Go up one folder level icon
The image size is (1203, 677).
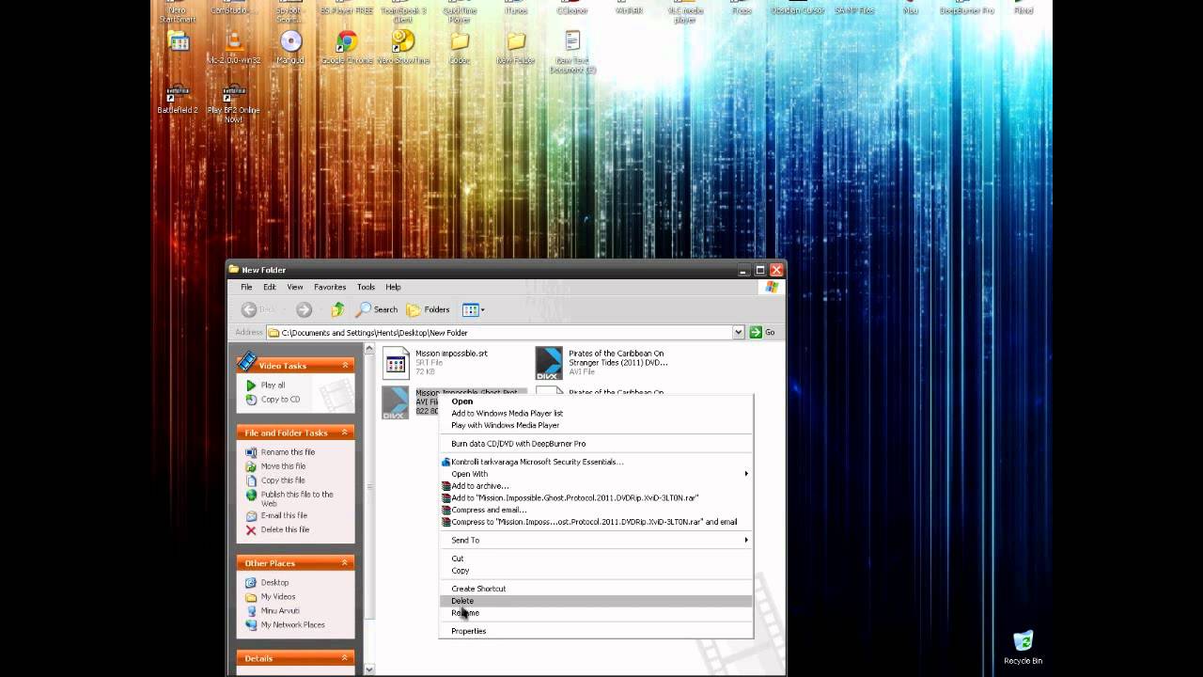(337, 309)
